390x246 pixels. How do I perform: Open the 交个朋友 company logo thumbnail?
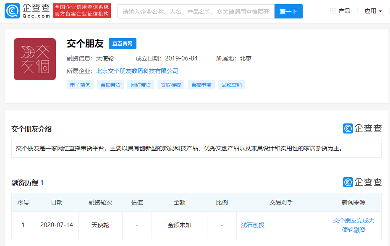[x=35, y=59]
